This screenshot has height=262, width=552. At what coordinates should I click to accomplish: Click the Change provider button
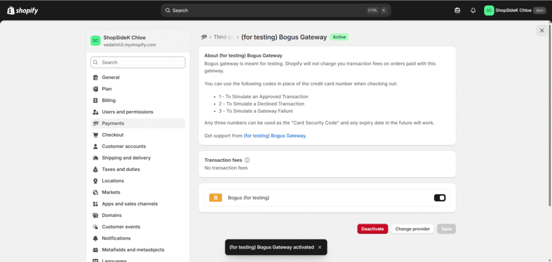click(412, 229)
